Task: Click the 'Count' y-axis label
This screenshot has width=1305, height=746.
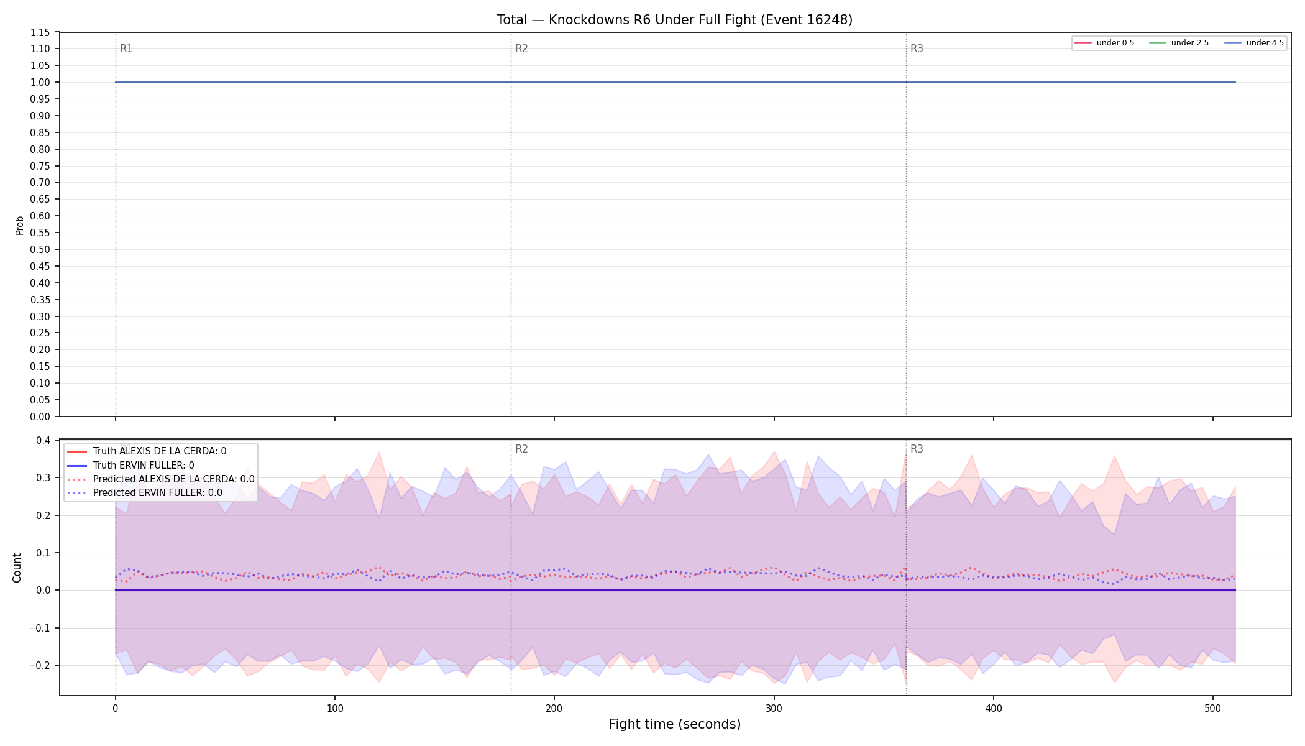Action: click(17, 568)
